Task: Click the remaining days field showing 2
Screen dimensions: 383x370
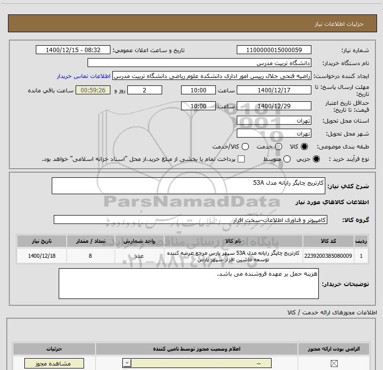Action: click(145, 90)
